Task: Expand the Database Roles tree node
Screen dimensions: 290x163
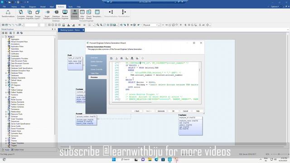Action: 6,73
